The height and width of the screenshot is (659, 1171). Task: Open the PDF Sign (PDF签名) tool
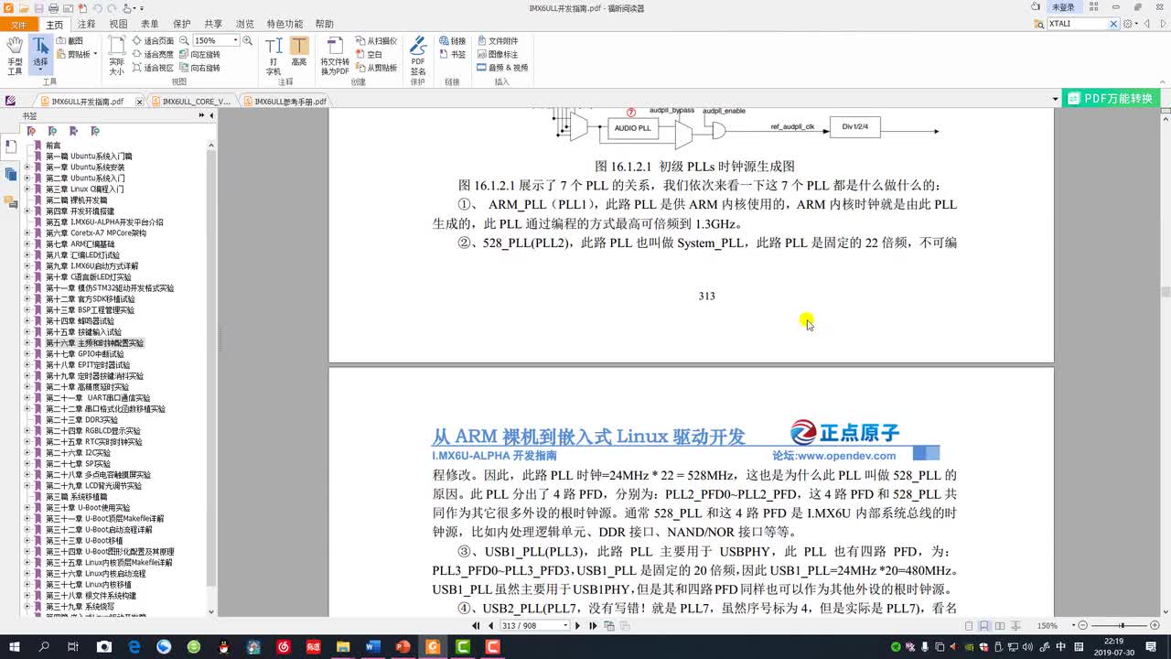click(418, 55)
